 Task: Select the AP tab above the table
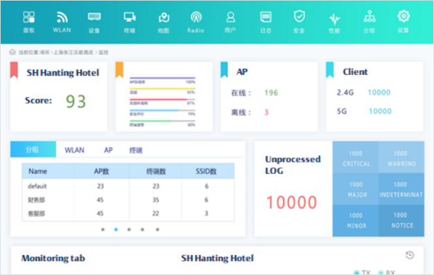click(108, 150)
